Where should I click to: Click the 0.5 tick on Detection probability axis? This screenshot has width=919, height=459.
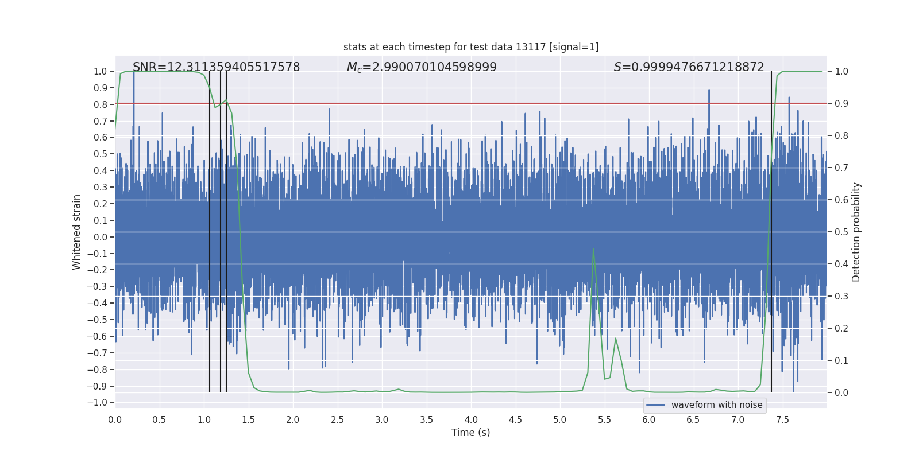tap(841, 232)
